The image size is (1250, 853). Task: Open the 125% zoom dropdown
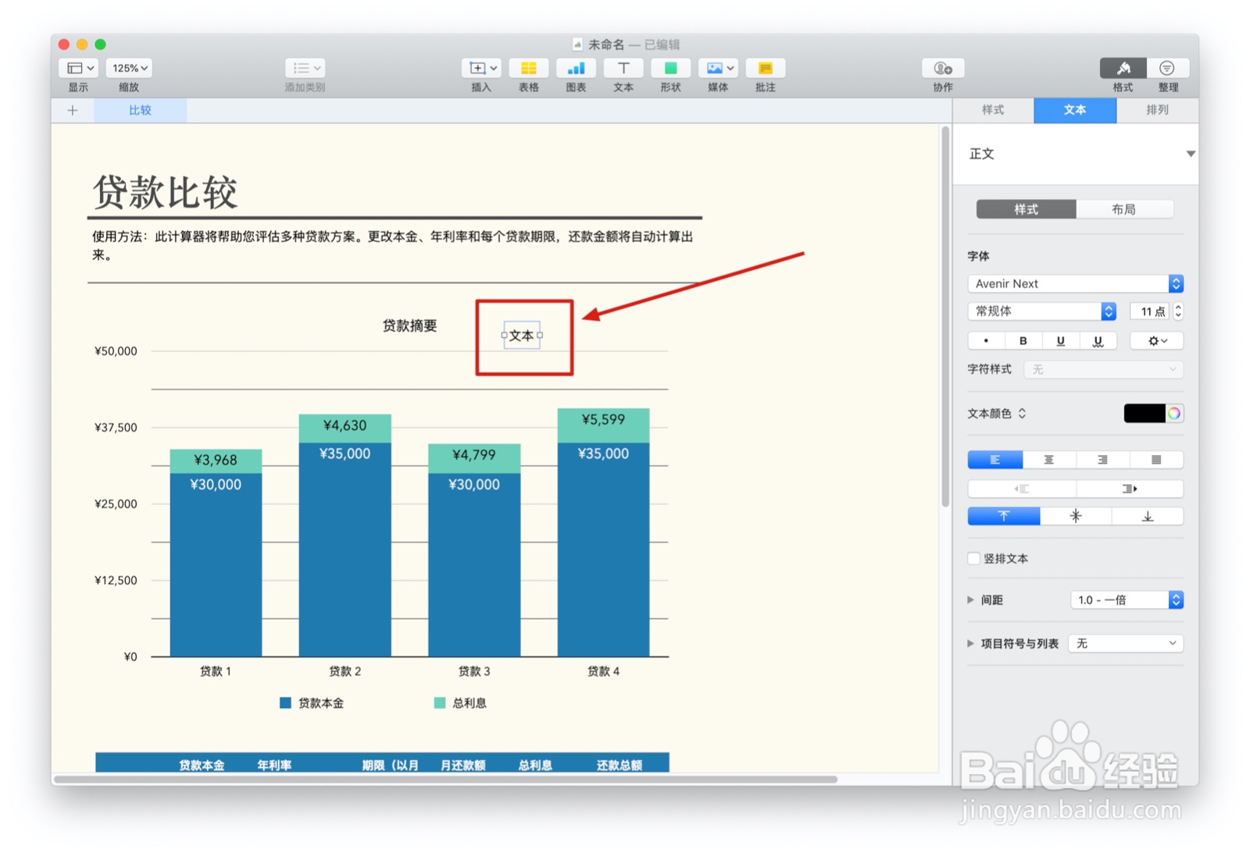coord(128,68)
